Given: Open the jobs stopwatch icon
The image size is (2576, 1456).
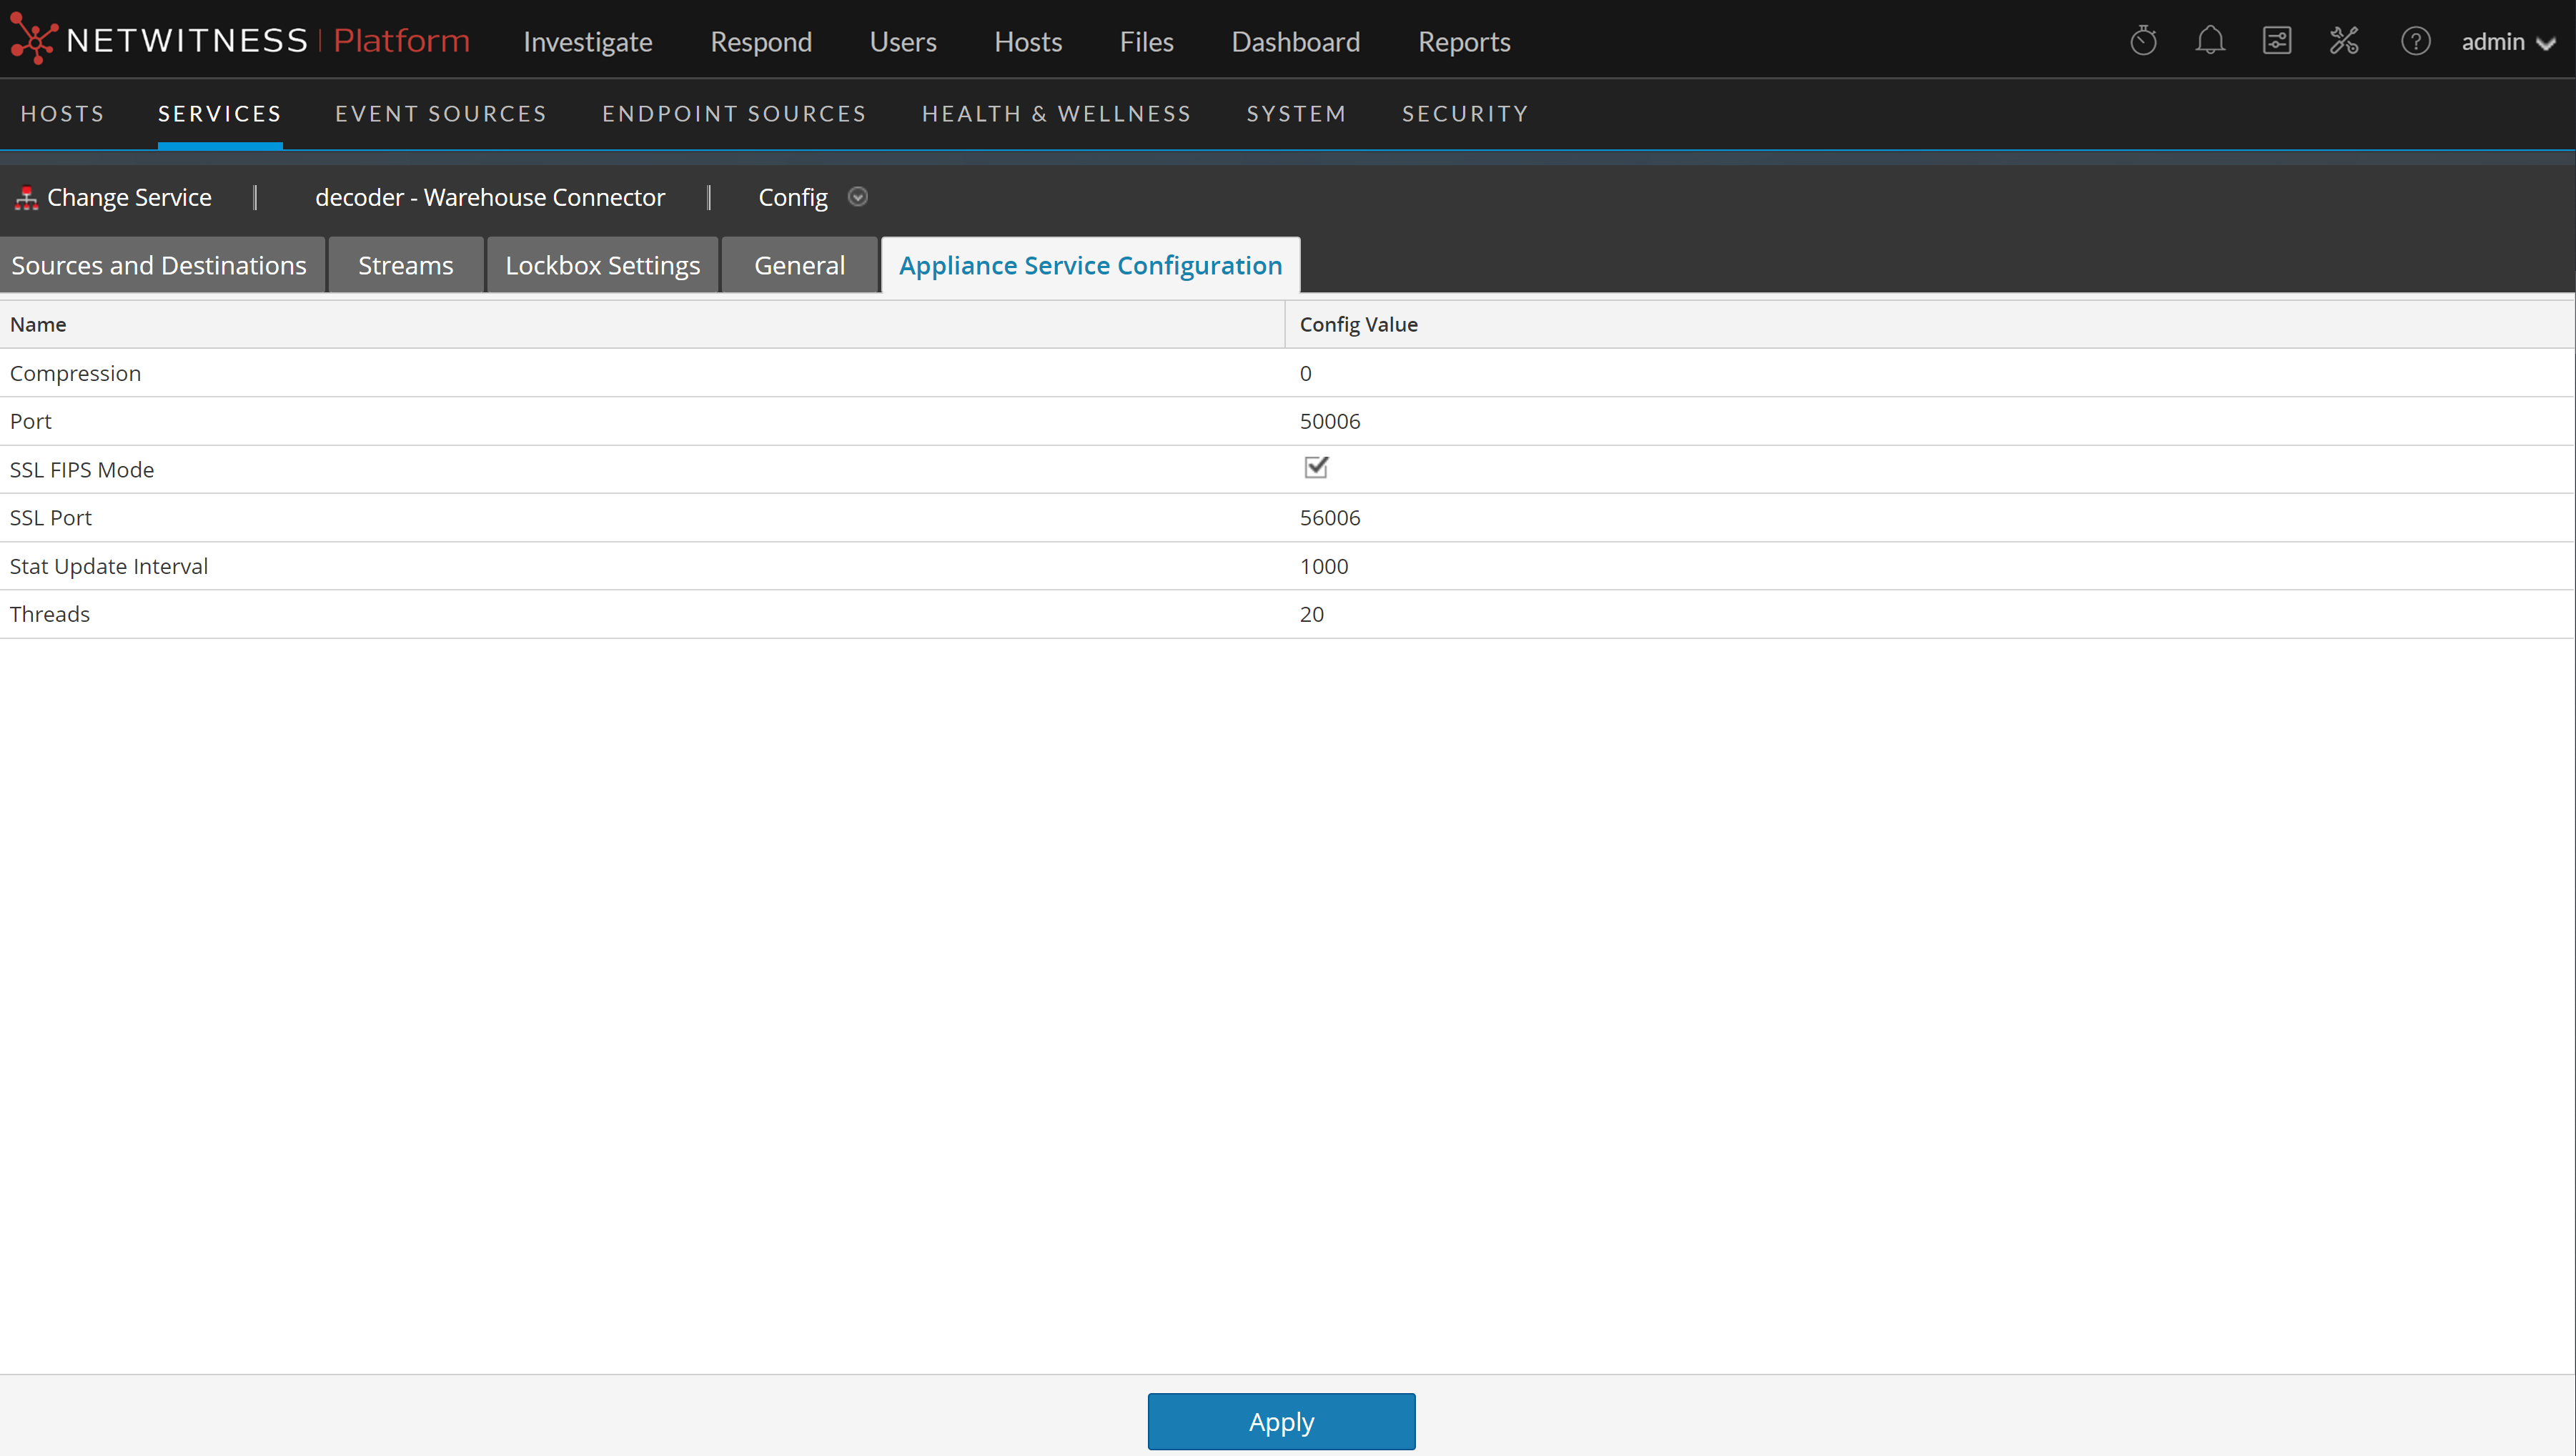Looking at the screenshot, I should pos(2143,41).
